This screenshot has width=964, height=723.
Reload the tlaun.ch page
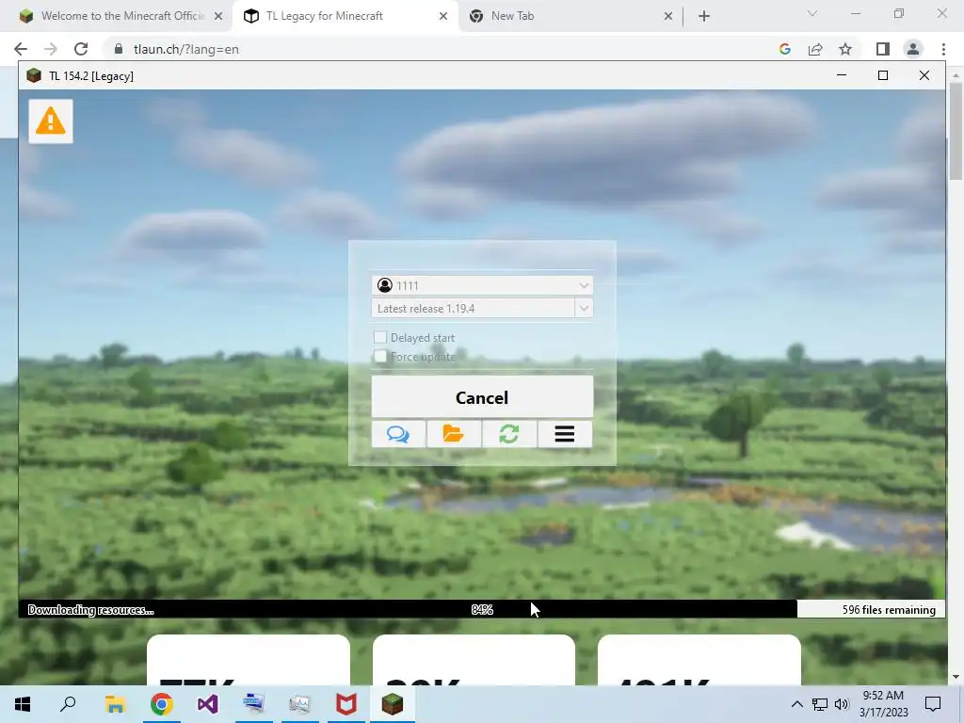click(x=81, y=49)
